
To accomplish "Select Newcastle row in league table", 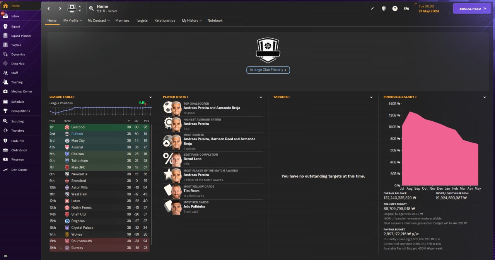I will click(x=100, y=174).
